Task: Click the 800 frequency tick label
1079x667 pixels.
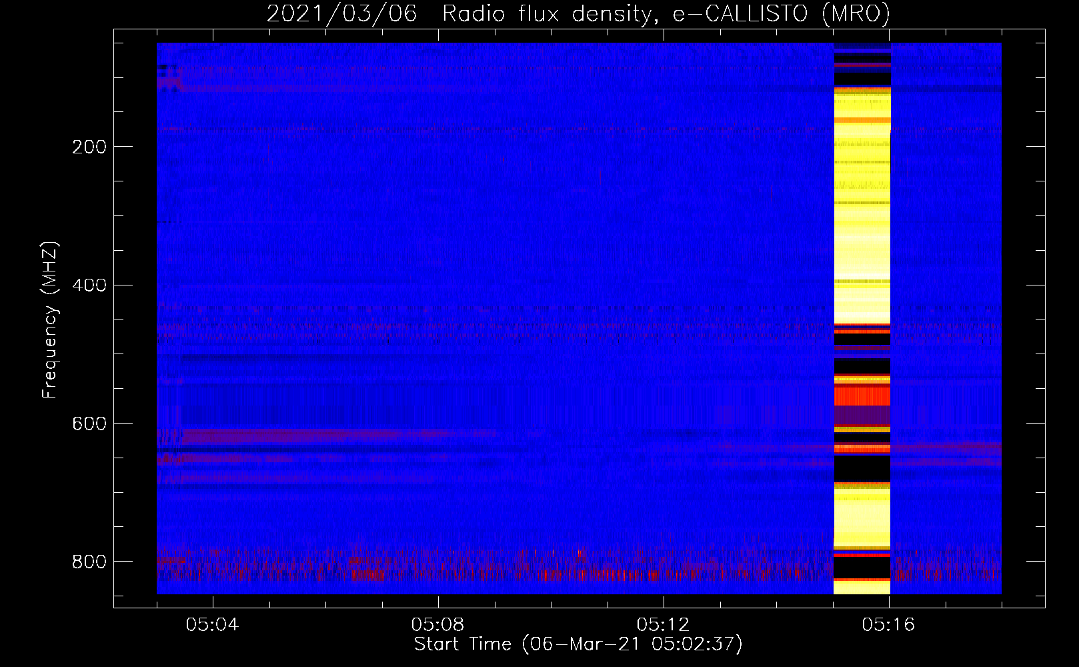Action: pos(89,562)
